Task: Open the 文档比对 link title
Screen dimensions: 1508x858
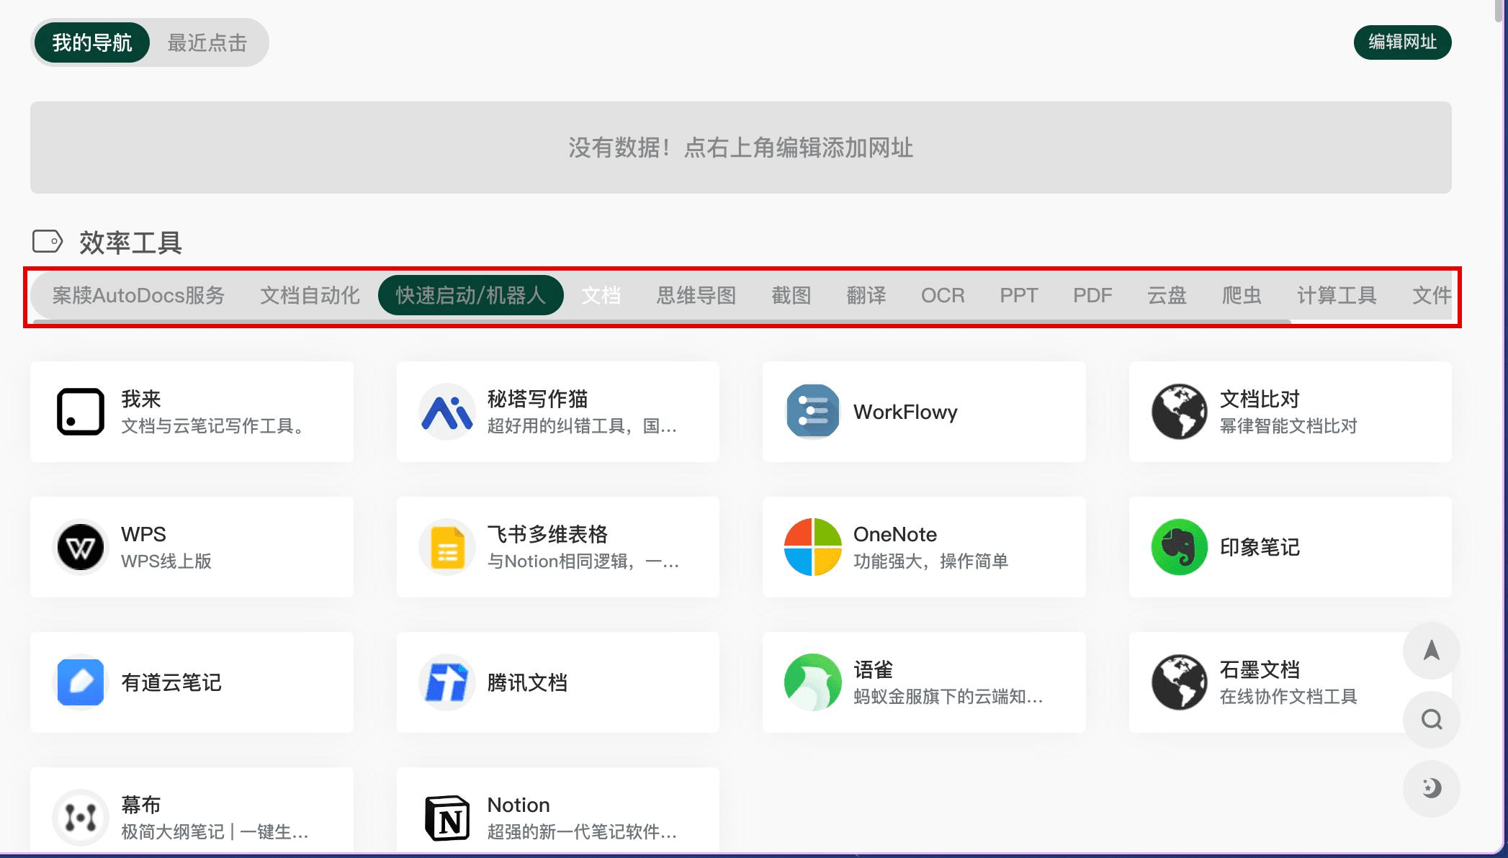Action: pos(1260,399)
